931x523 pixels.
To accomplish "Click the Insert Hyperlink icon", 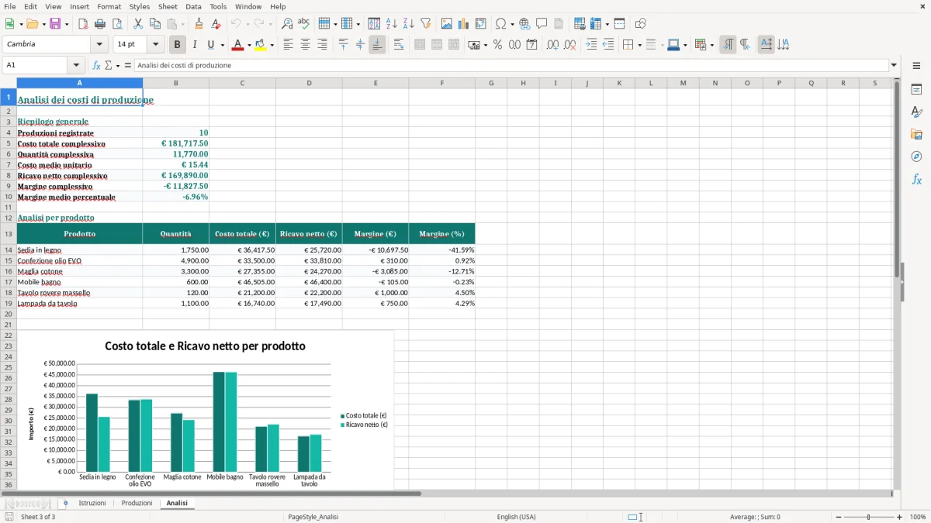I will [x=524, y=24].
